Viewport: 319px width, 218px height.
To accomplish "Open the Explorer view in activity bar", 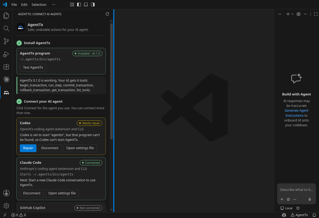I will point(6,16).
